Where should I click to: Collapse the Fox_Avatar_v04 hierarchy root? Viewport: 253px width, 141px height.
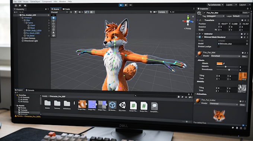click(18, 15)
